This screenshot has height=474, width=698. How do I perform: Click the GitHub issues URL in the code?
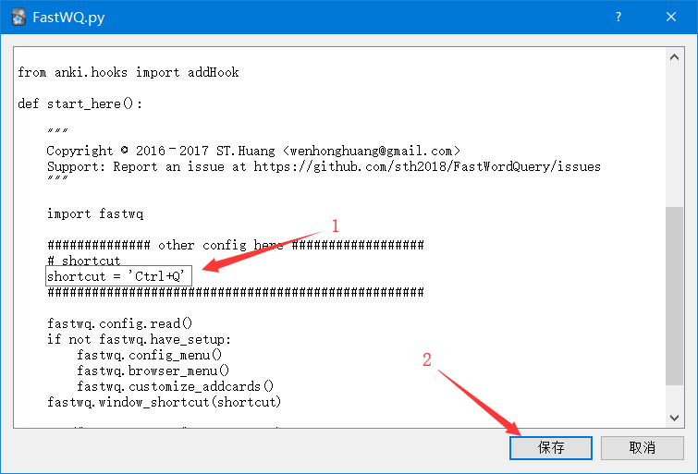[427, 166]
